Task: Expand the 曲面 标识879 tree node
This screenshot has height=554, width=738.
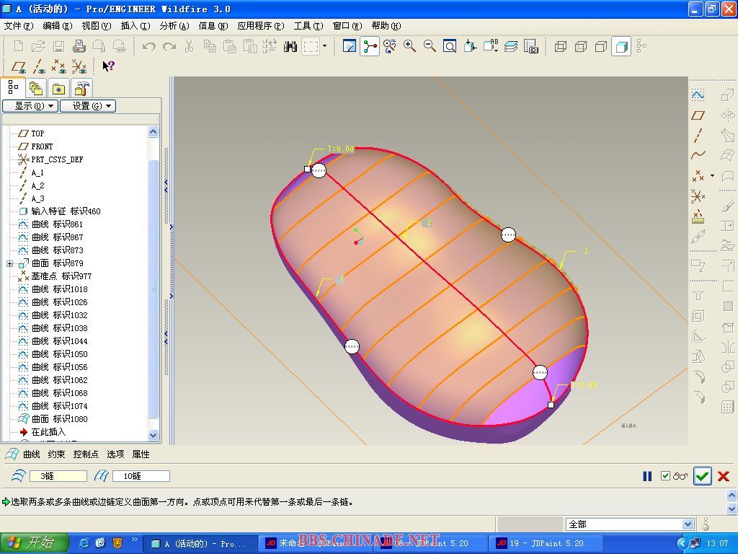Action: coord(10,263)
